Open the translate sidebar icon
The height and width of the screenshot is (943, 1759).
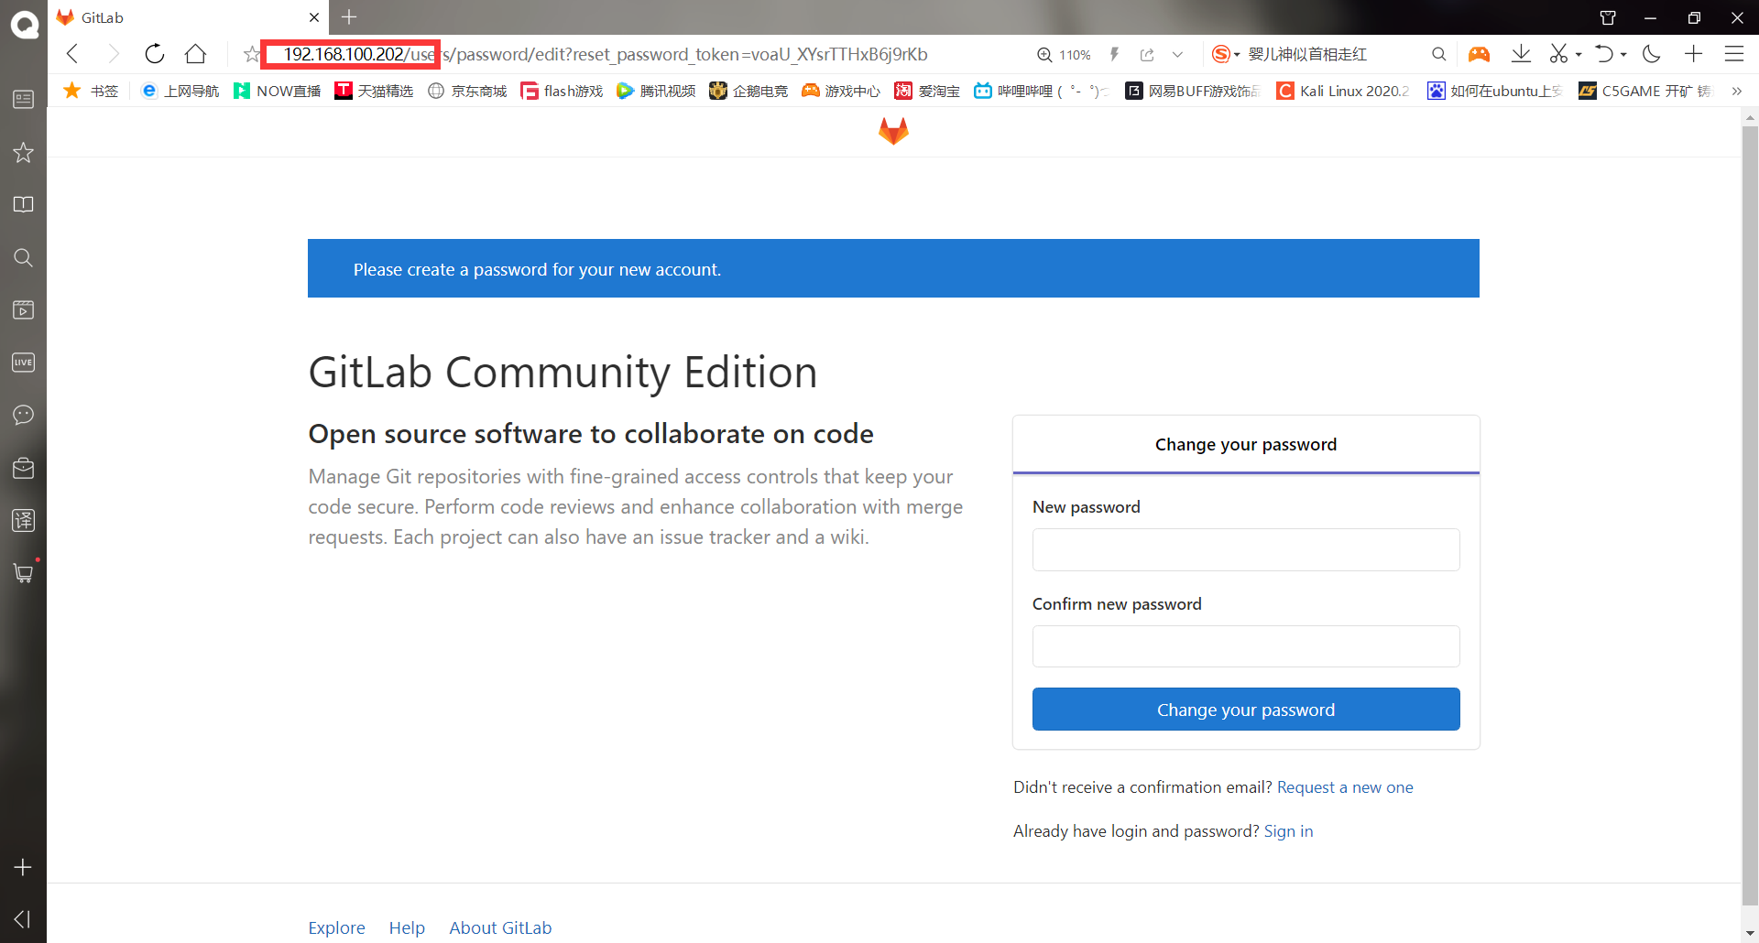[24, 520]
